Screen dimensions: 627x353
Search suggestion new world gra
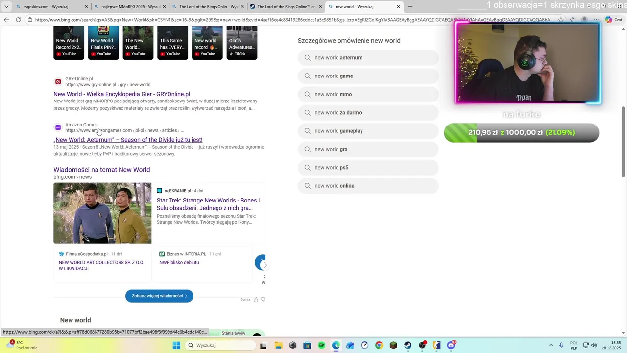click(x=368, y=149)
